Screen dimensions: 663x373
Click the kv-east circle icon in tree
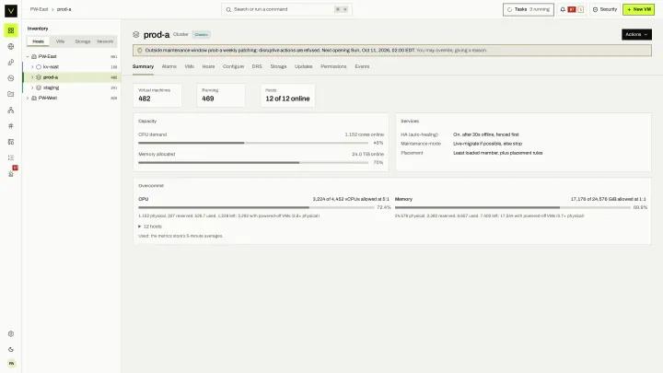(39, 67)
